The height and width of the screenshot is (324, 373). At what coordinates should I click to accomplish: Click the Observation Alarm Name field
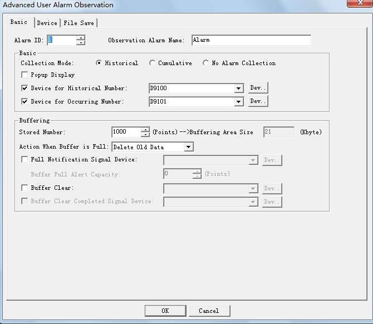click(251, 40)
